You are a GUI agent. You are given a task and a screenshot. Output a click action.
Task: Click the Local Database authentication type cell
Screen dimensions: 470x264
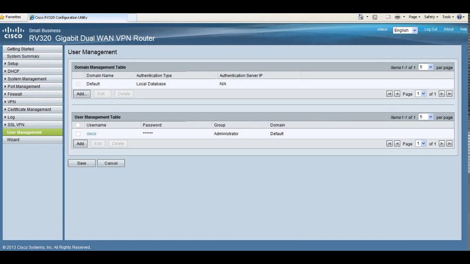(x=151, y=84)
